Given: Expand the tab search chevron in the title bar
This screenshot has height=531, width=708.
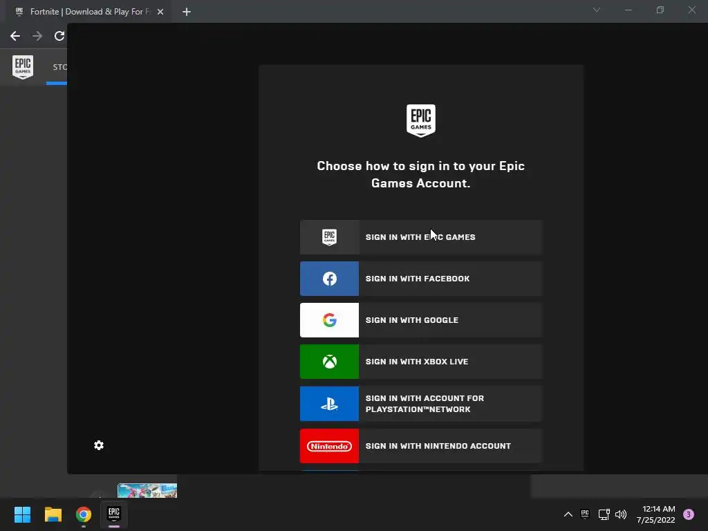Looking at the screenshot, I should pos(597,10).
